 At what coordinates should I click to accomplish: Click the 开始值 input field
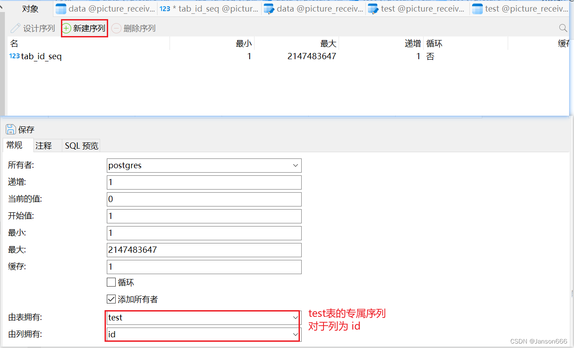[204, 216]
